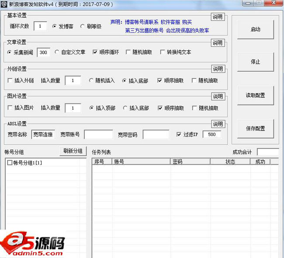284x258 pixels.
Task: Open 说明 help for 基本设置
Action: point(218,17)
